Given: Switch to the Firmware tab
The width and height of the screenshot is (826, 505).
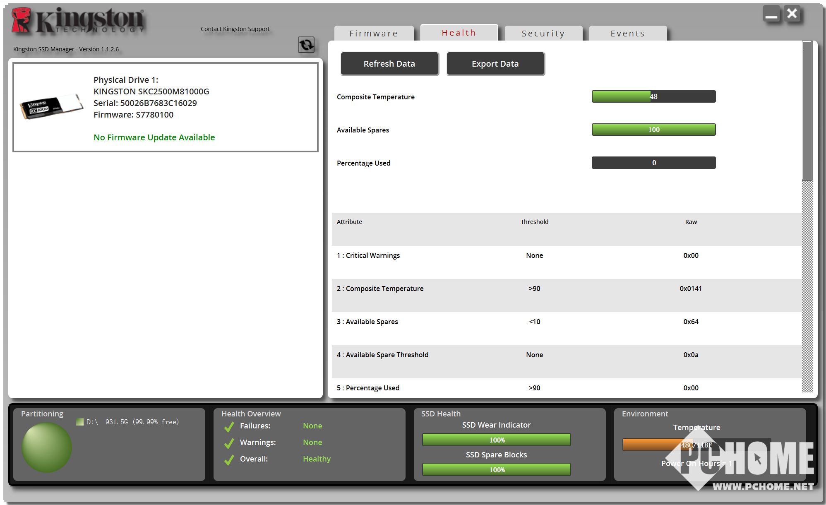Looking at the screenshot, I should tap(374, 33).
